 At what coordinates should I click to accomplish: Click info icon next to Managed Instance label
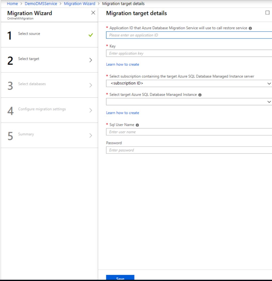click(x=200, y=95)
